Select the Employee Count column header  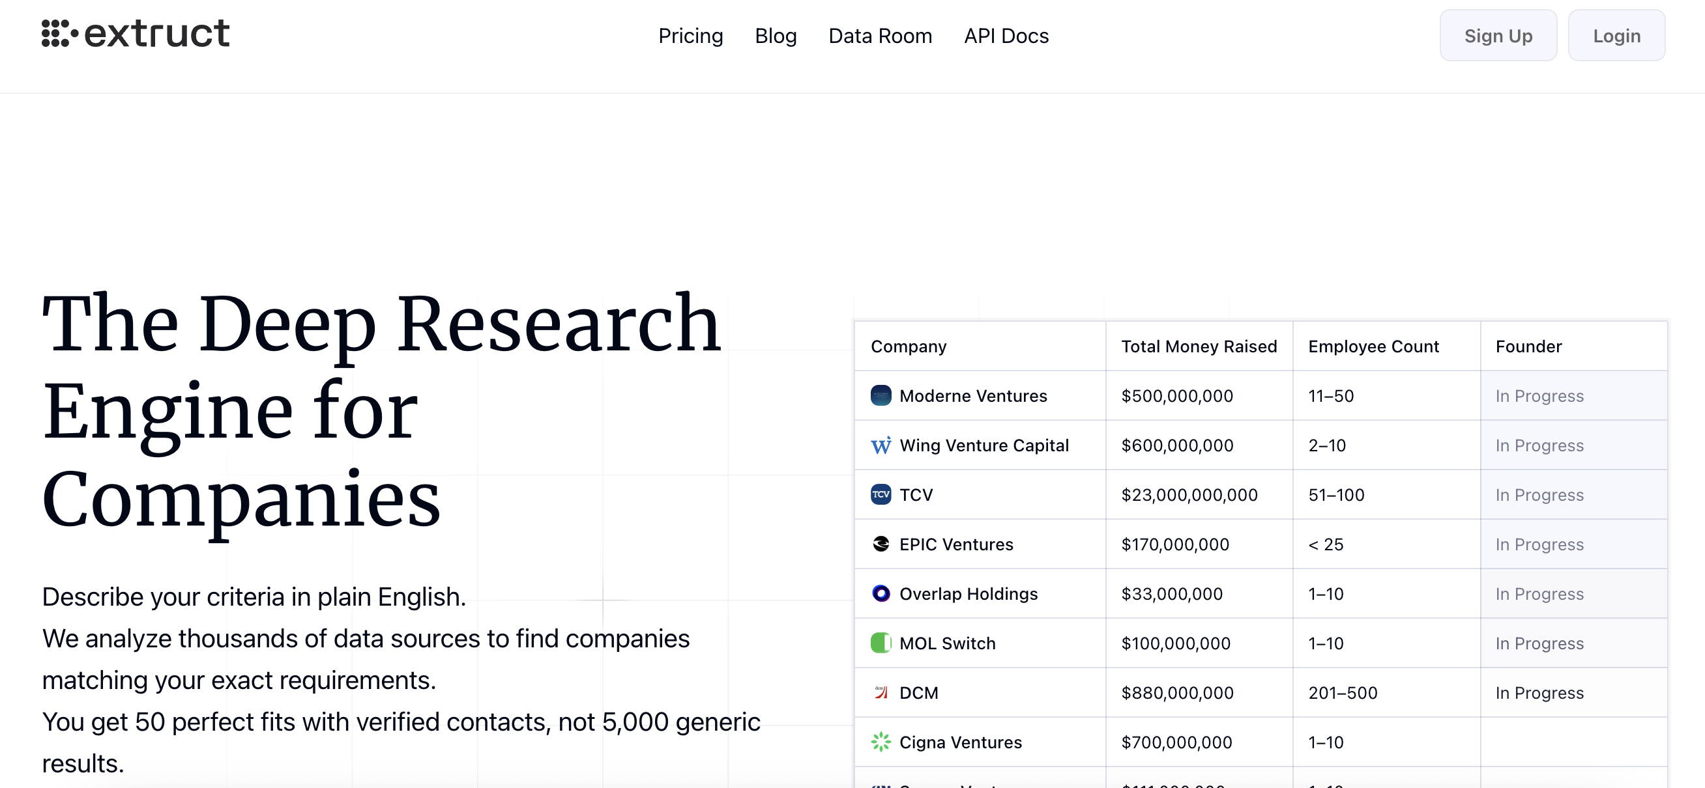(1373, 346)
